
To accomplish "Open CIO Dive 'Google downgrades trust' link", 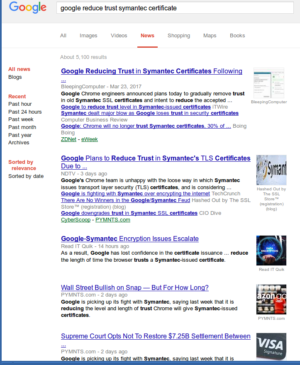I will point(129,213).
